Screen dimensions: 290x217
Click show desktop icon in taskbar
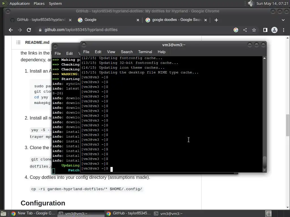pyautogui.click(x=3, y=214)
